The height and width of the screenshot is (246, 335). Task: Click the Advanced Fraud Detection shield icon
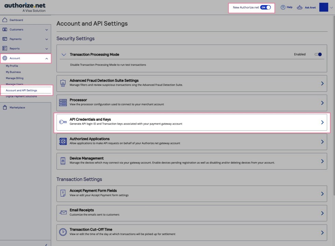[x=63, y=83]
